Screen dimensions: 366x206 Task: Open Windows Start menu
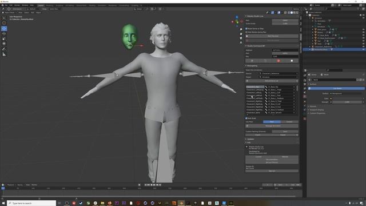[3, 203]
